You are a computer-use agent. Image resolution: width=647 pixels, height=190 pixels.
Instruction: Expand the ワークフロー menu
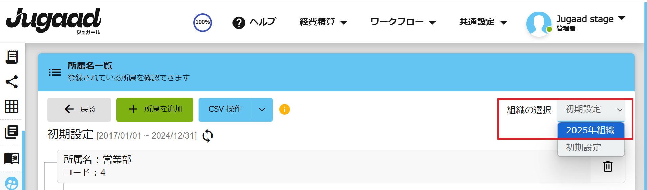(x=403, y=22)
